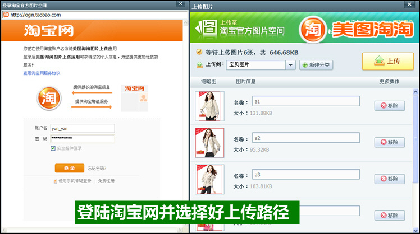
Task: Click the official image space icon beside 上传至
Action: 207,29
